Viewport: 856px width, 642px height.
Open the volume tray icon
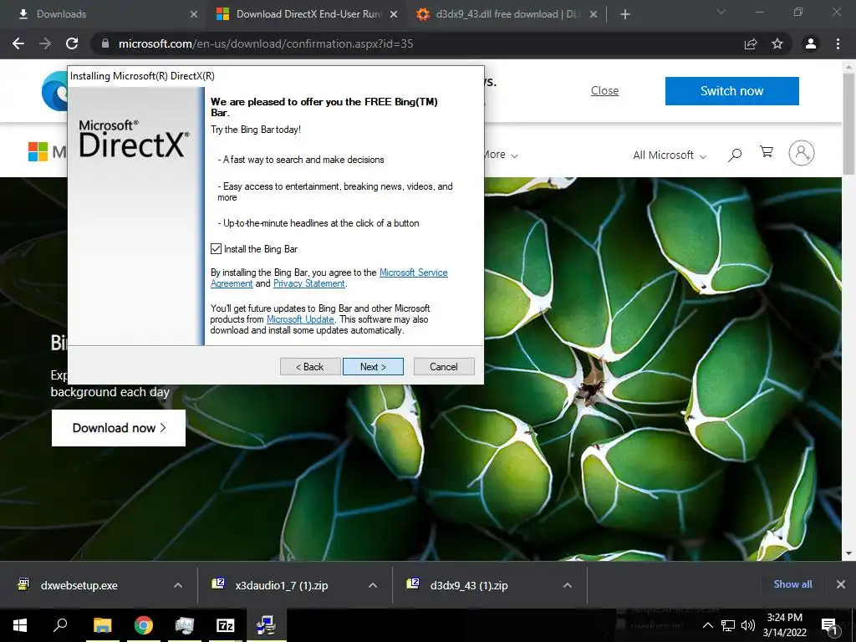click(748, 625)
